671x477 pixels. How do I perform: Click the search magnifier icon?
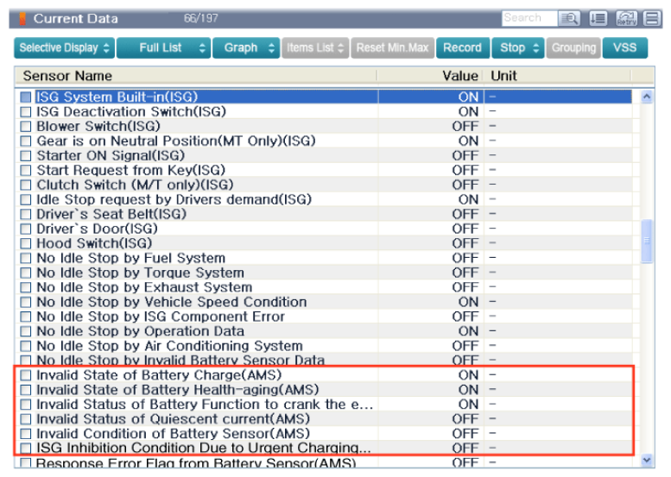[568, 18]
